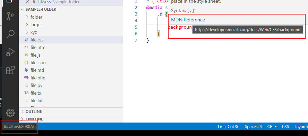Screen dimensions: 308x136
Task: Open Run and Debug view icon
Action: click(x=10, y=52)
